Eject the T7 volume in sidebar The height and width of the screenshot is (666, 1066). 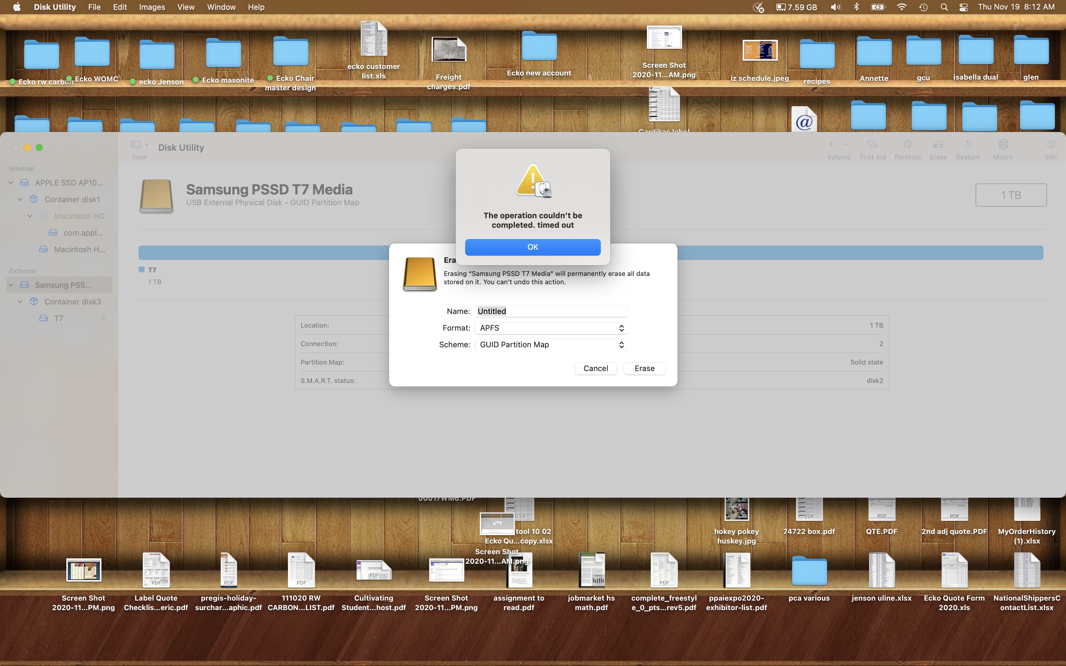pos(103,318)
